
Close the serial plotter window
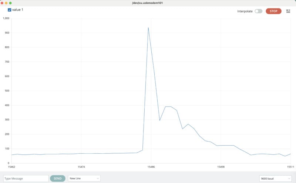2,3
